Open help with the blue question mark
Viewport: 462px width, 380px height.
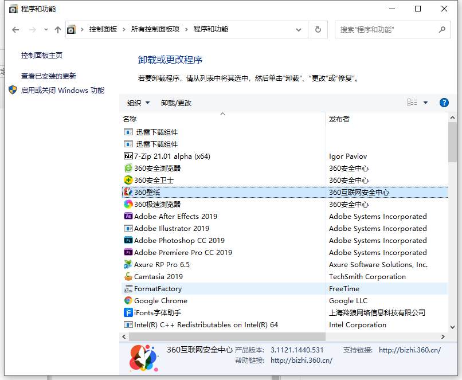[x=444, y=103]
